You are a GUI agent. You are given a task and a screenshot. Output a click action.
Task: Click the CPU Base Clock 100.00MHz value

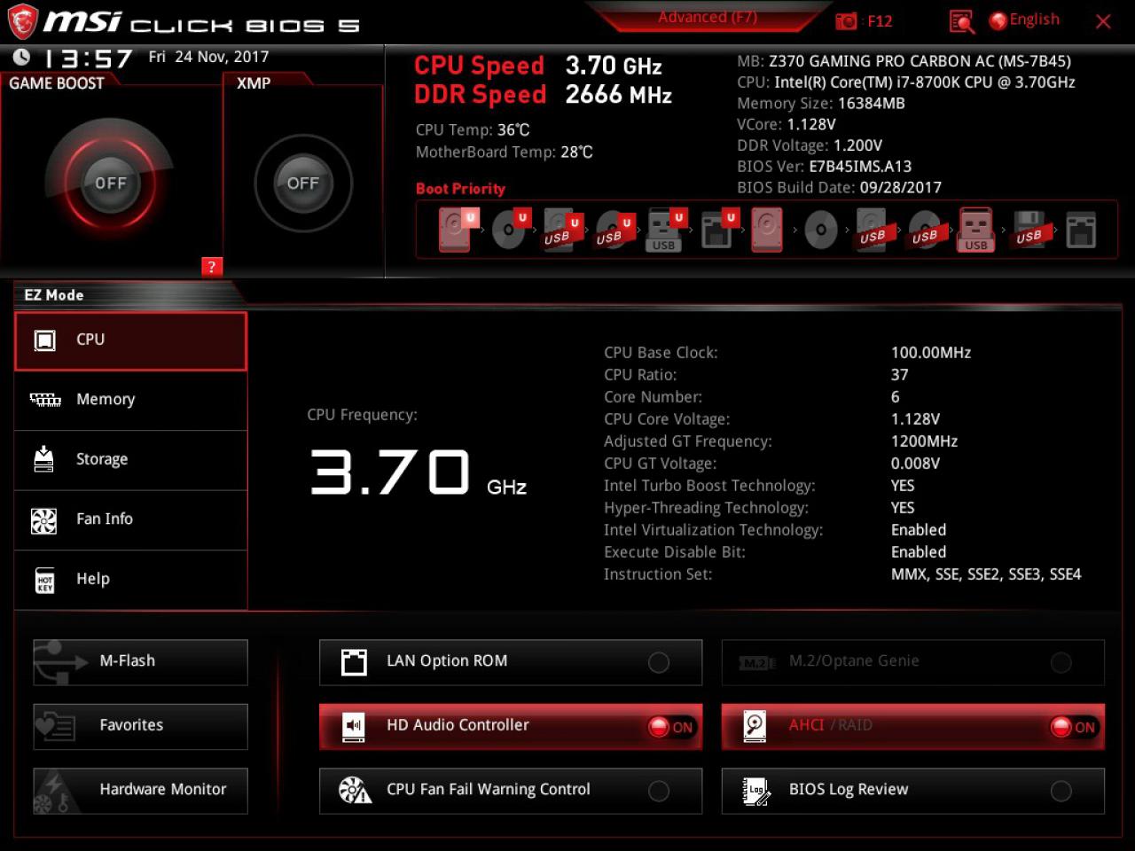[x=931, y=353]
